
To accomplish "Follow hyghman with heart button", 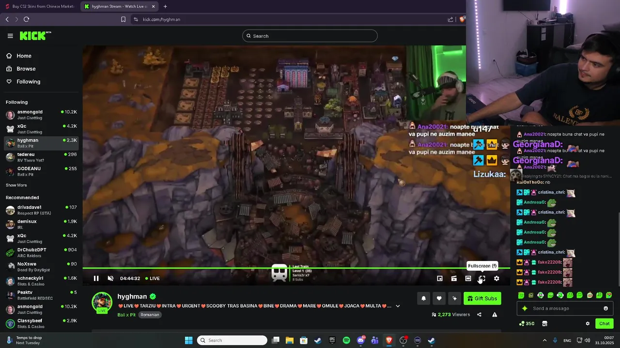I will (439, 298).
